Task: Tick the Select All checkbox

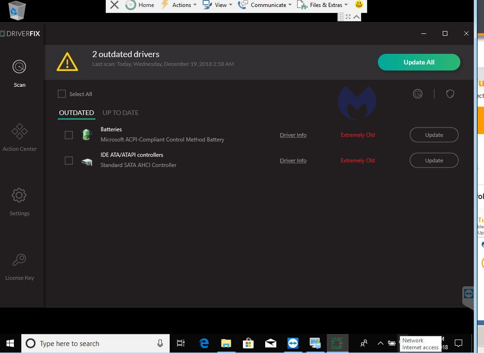Action: [62, 94]
